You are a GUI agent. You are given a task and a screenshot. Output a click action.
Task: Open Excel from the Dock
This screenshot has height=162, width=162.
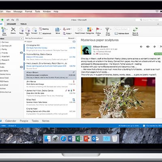tap(79, 139)
